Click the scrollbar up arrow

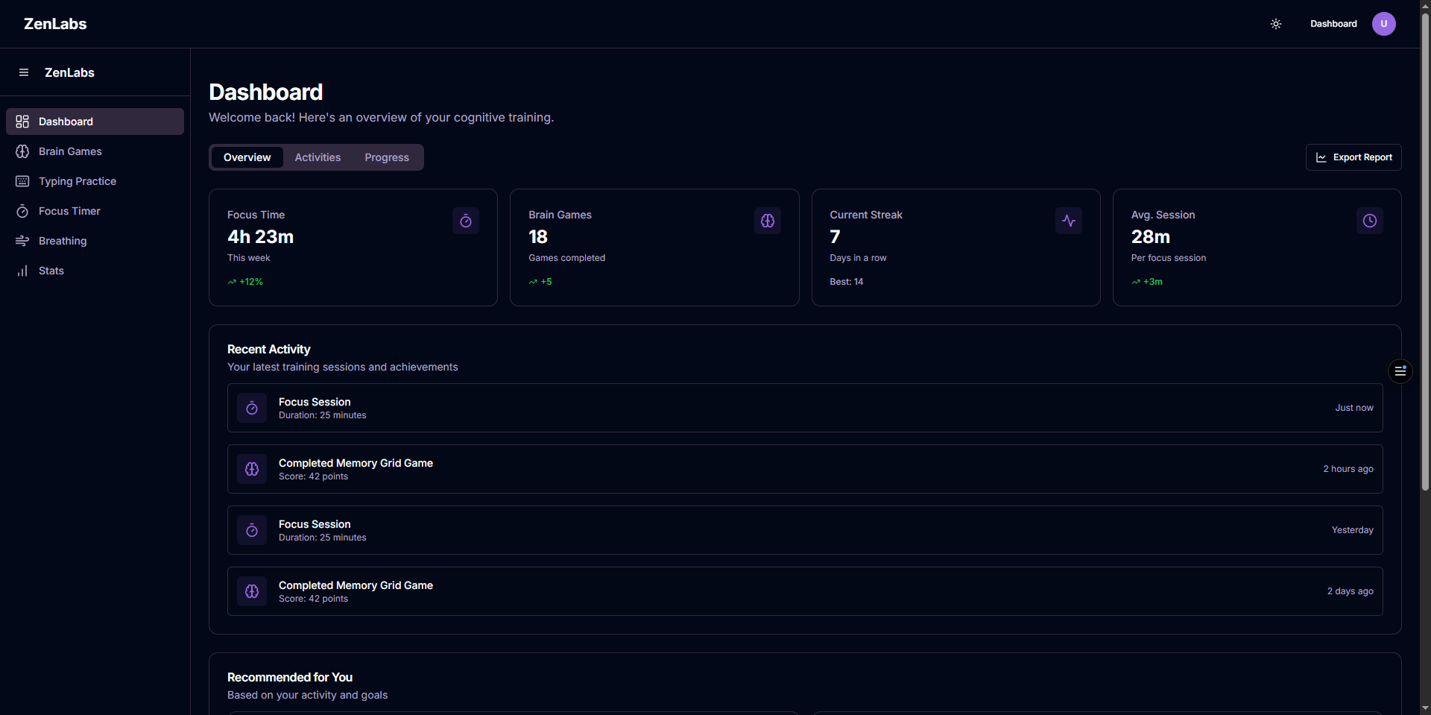[1425, 6]
